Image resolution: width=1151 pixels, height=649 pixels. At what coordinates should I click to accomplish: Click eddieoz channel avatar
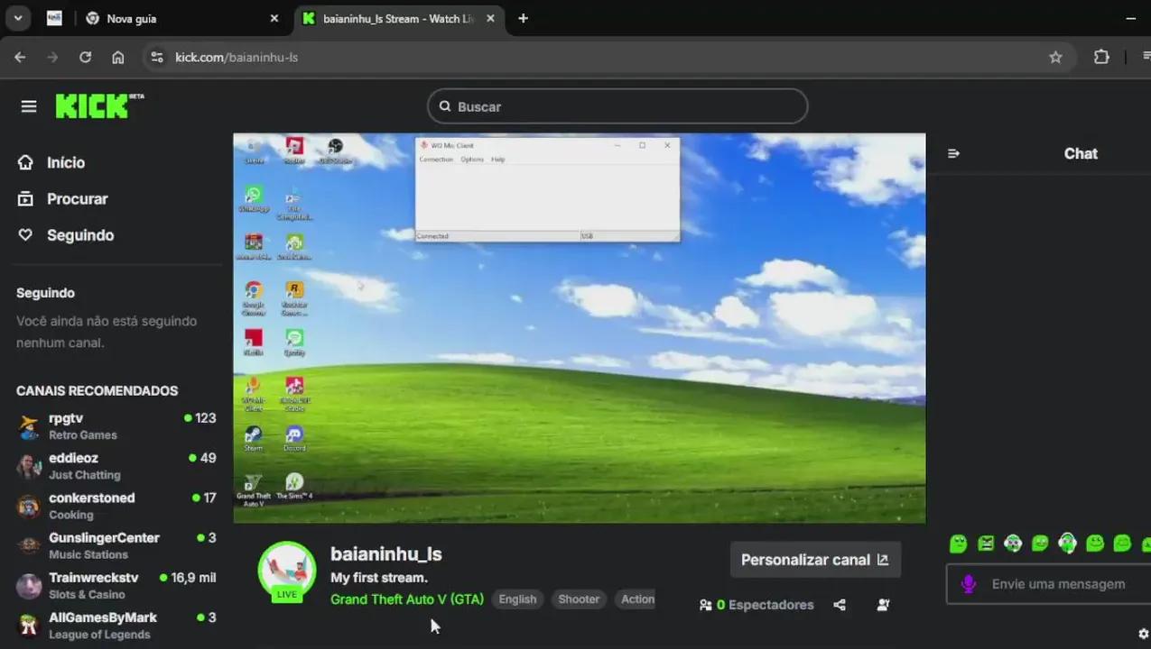(29, 466)
